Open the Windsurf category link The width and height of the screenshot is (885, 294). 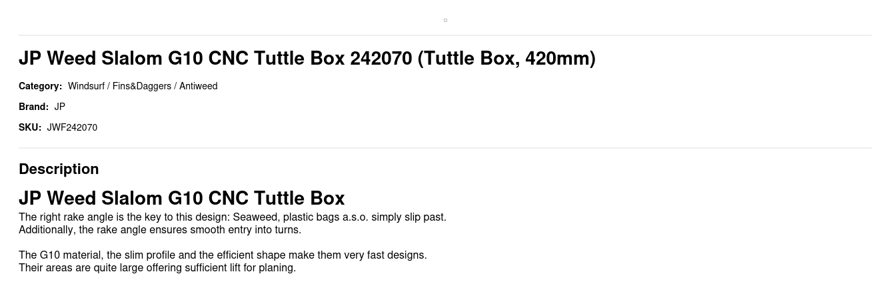(x=86, y=86)
